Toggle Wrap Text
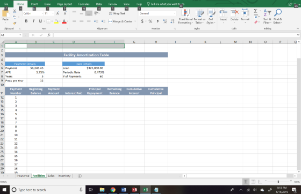 (117, 13)
